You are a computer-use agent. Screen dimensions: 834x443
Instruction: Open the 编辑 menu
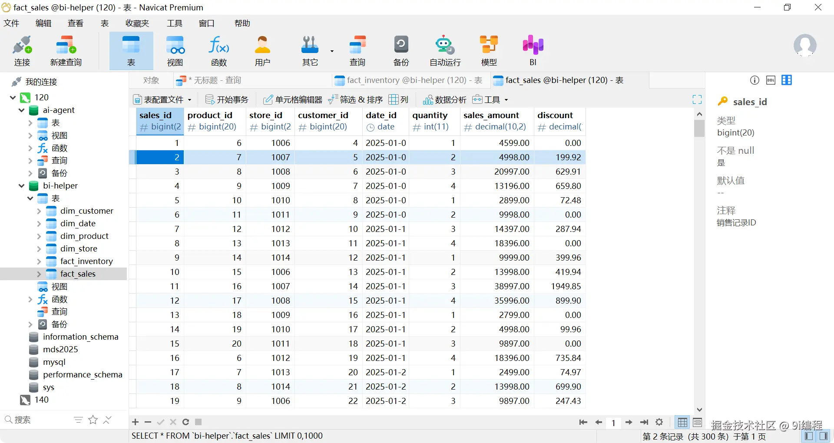(x=43, y=23)
